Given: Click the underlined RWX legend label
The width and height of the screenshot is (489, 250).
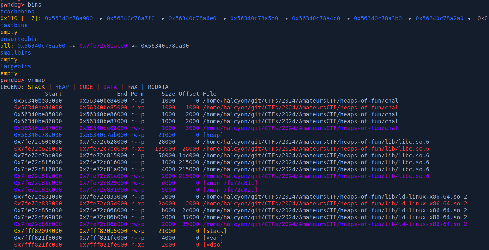Looking at the screenshot, I should [132, 87].
